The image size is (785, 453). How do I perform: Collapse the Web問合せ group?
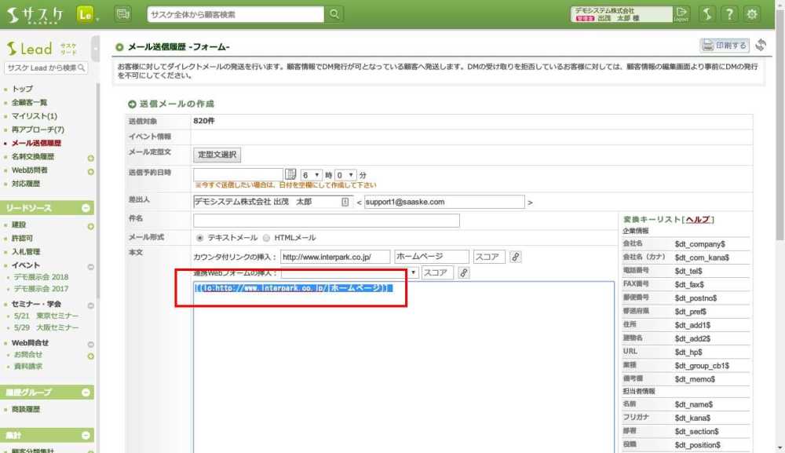(x=90, y=345)
